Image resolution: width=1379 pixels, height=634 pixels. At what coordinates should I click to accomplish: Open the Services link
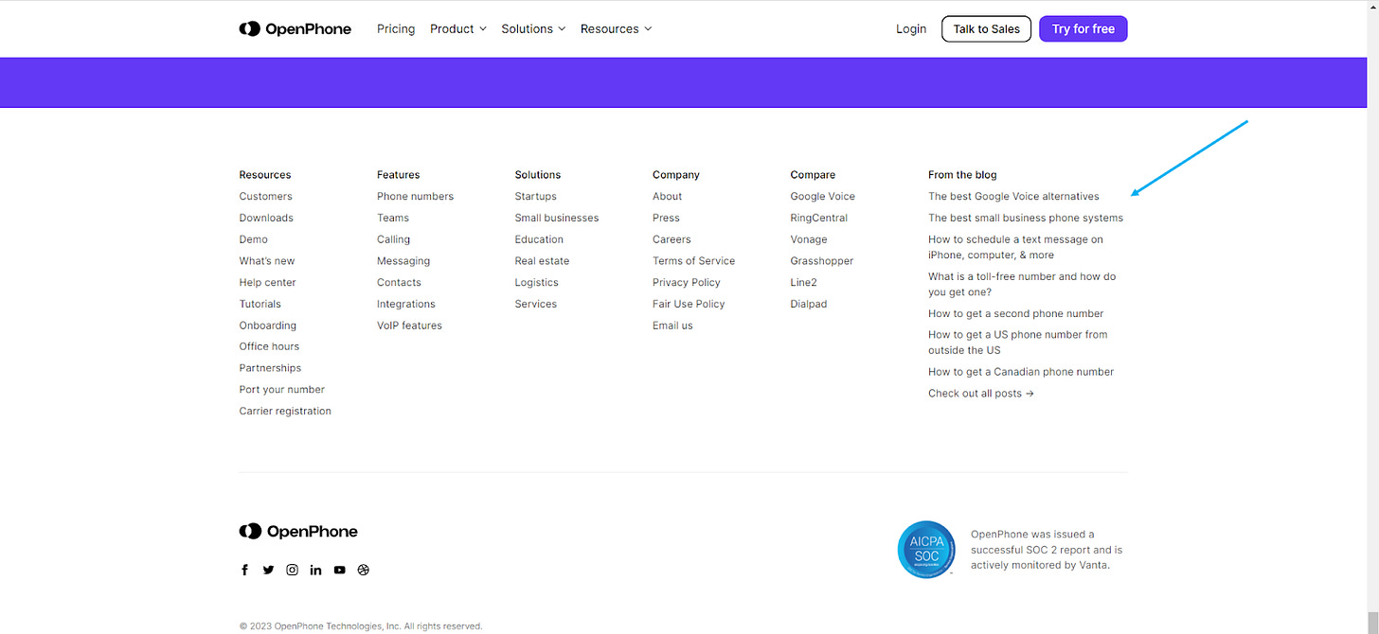click(x=536, y=304)
